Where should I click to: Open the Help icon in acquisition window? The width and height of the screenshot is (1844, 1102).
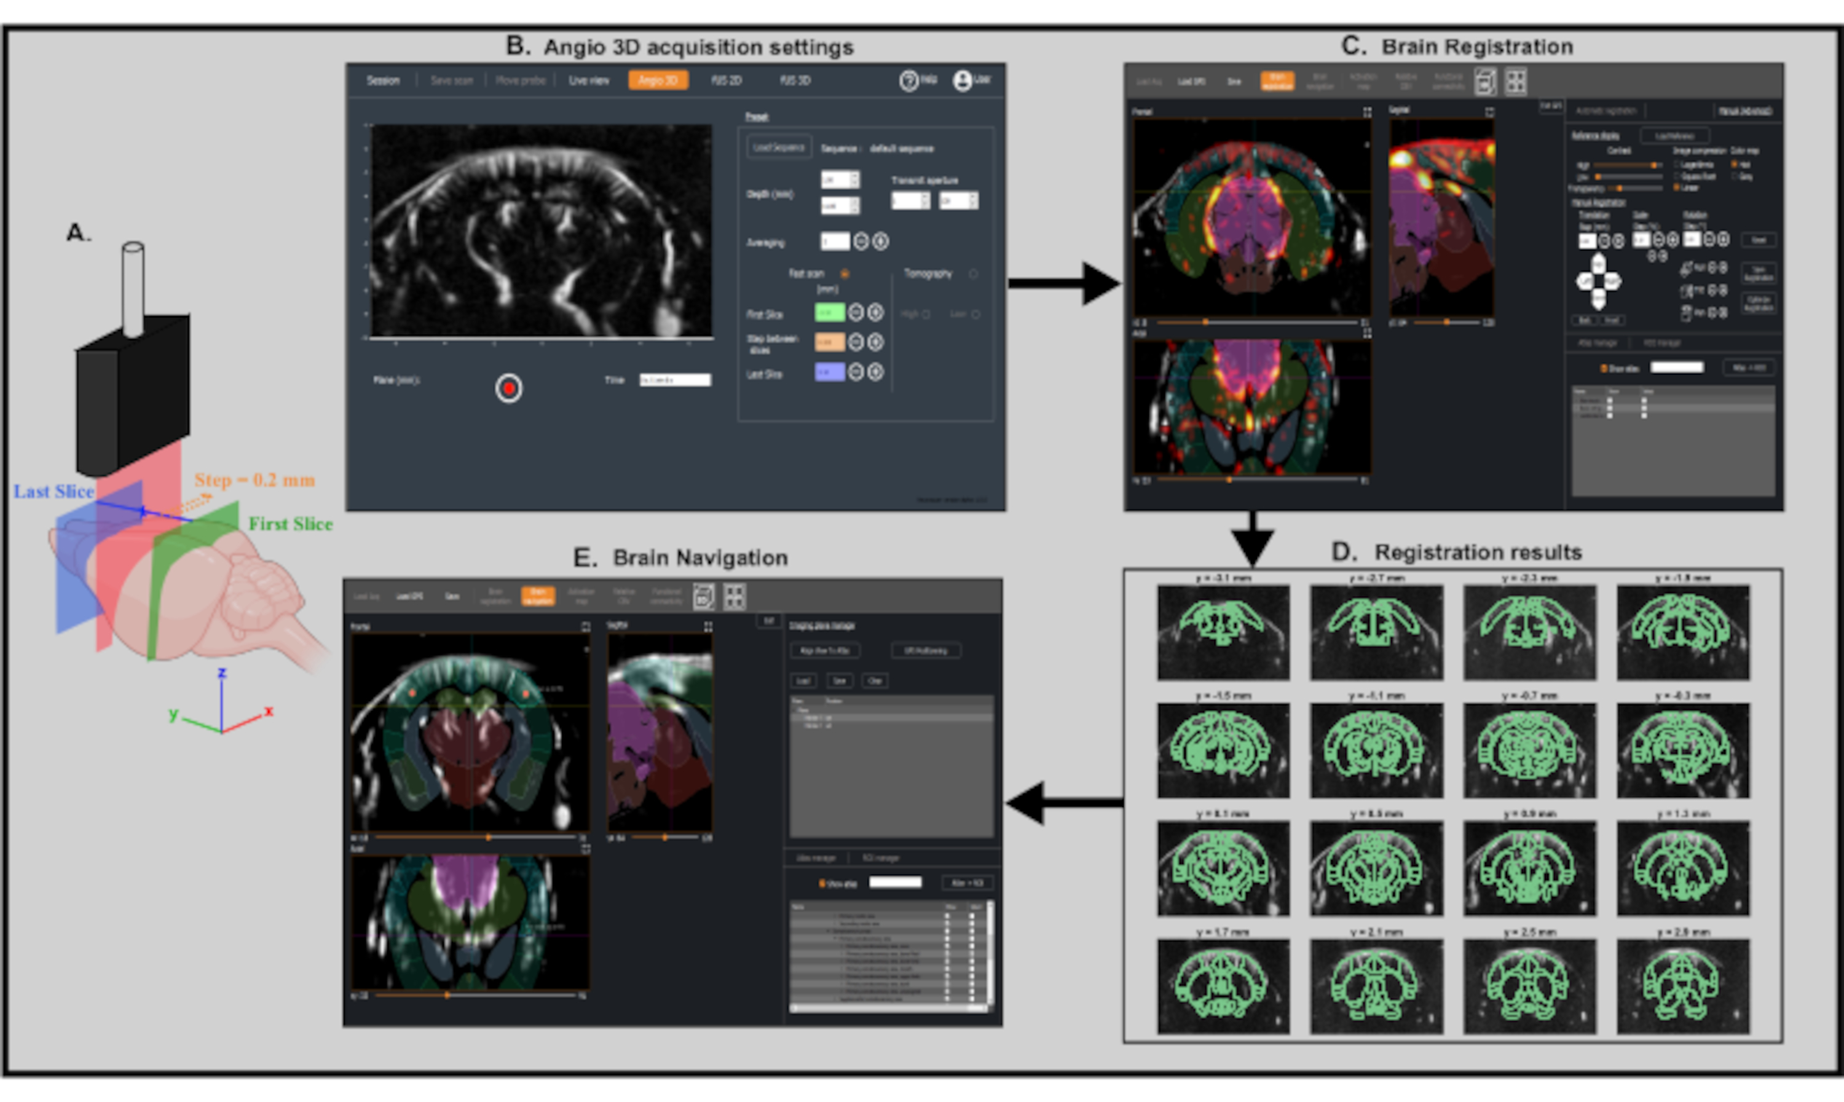coord(909,80)
